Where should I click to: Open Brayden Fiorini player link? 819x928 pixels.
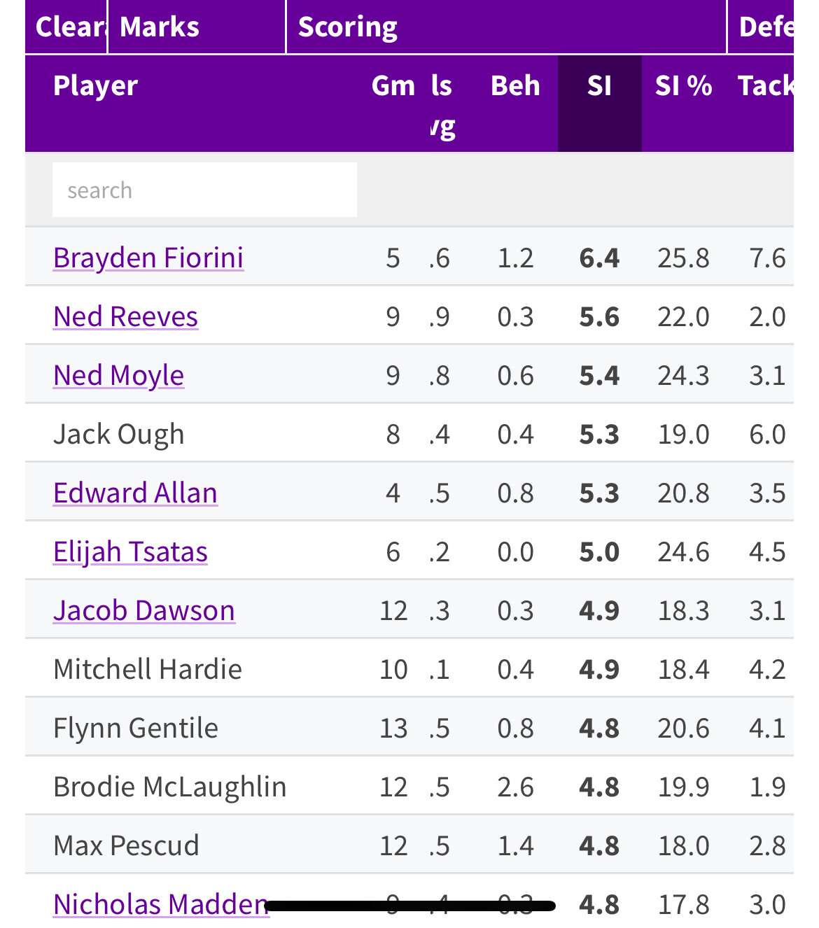click(x=148, y=258)
